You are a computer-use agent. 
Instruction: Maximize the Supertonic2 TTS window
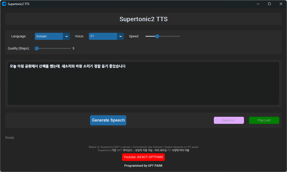tap(269, 4)
